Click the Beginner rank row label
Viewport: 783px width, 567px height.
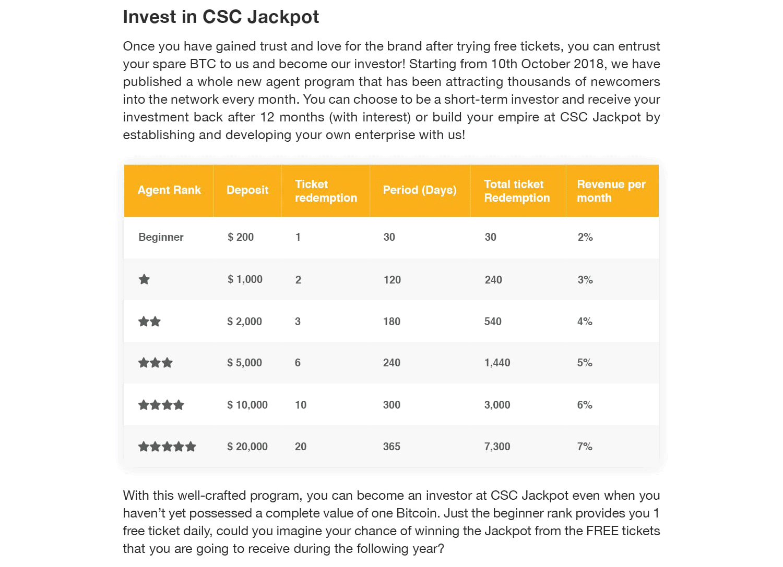point(161,237)
